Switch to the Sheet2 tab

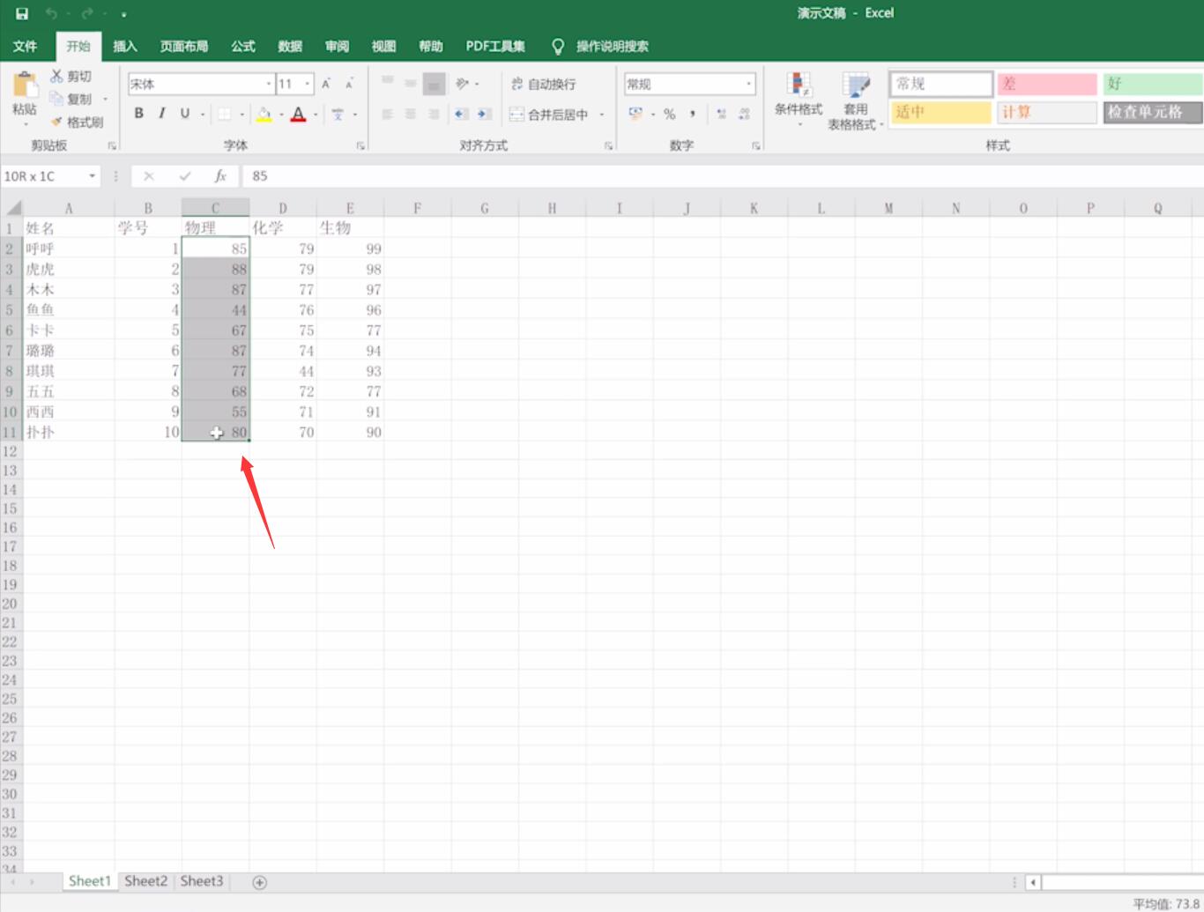tap(145, 881)
